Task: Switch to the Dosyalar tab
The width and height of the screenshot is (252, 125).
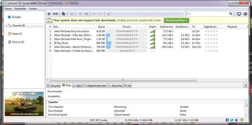Action: point(54,86)
